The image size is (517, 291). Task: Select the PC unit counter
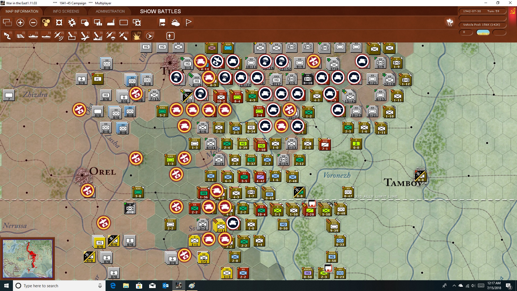(97, 79)
